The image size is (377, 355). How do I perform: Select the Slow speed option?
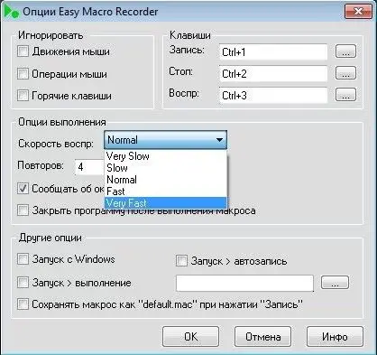pos(165,168)
